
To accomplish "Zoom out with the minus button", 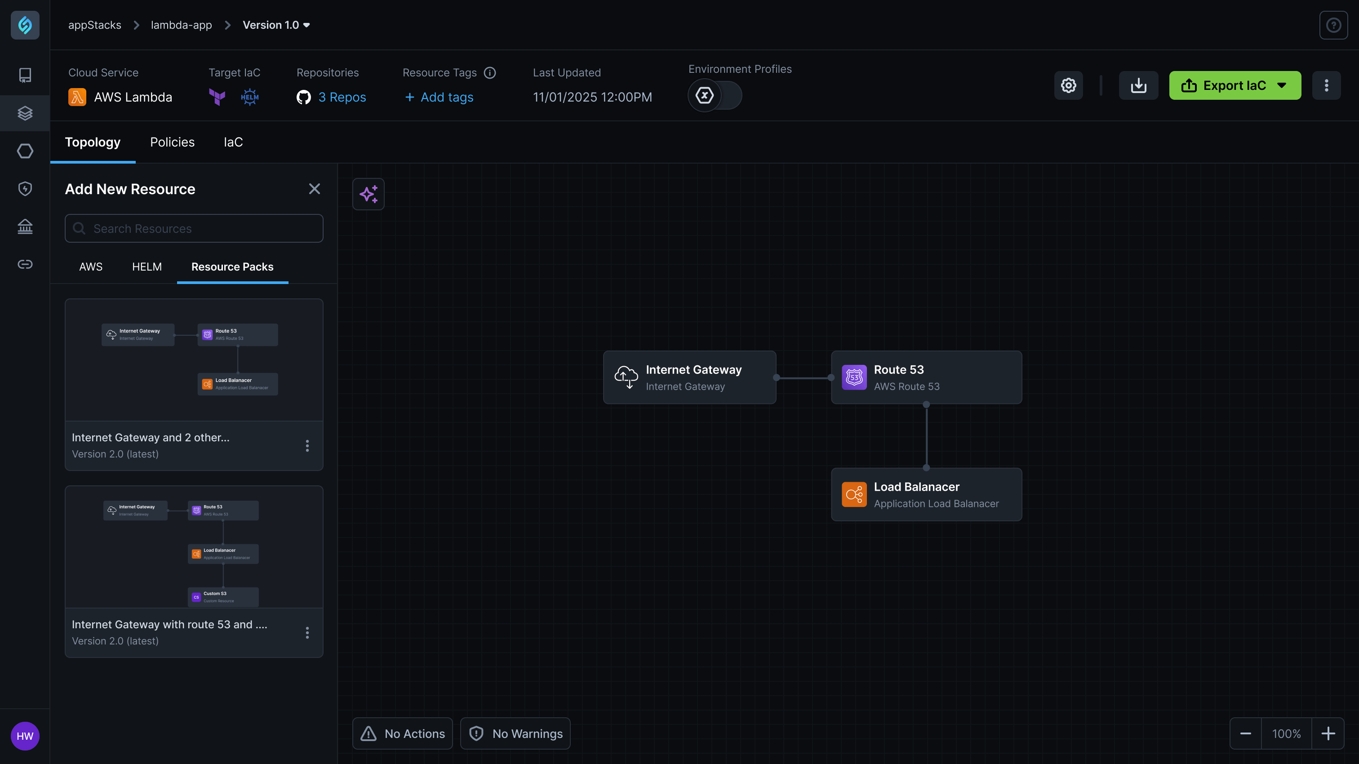I will point(1246,733).
